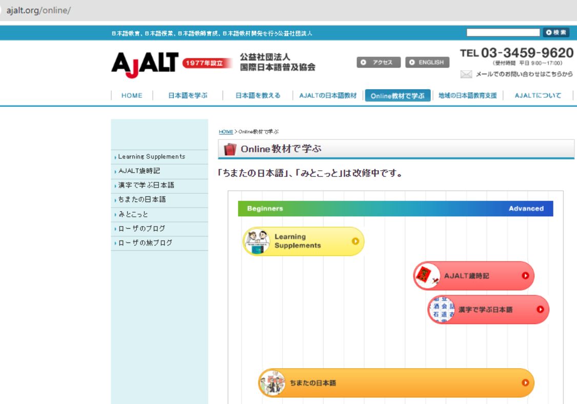Click the Learning Supplements yellow pill text

point(297,241)
